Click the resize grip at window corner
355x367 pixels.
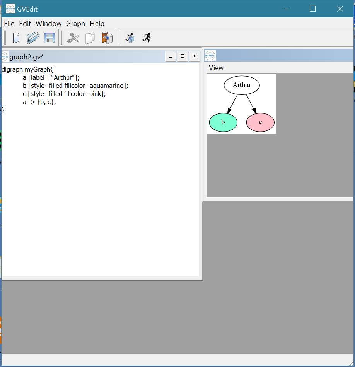(x=351, y=363)
